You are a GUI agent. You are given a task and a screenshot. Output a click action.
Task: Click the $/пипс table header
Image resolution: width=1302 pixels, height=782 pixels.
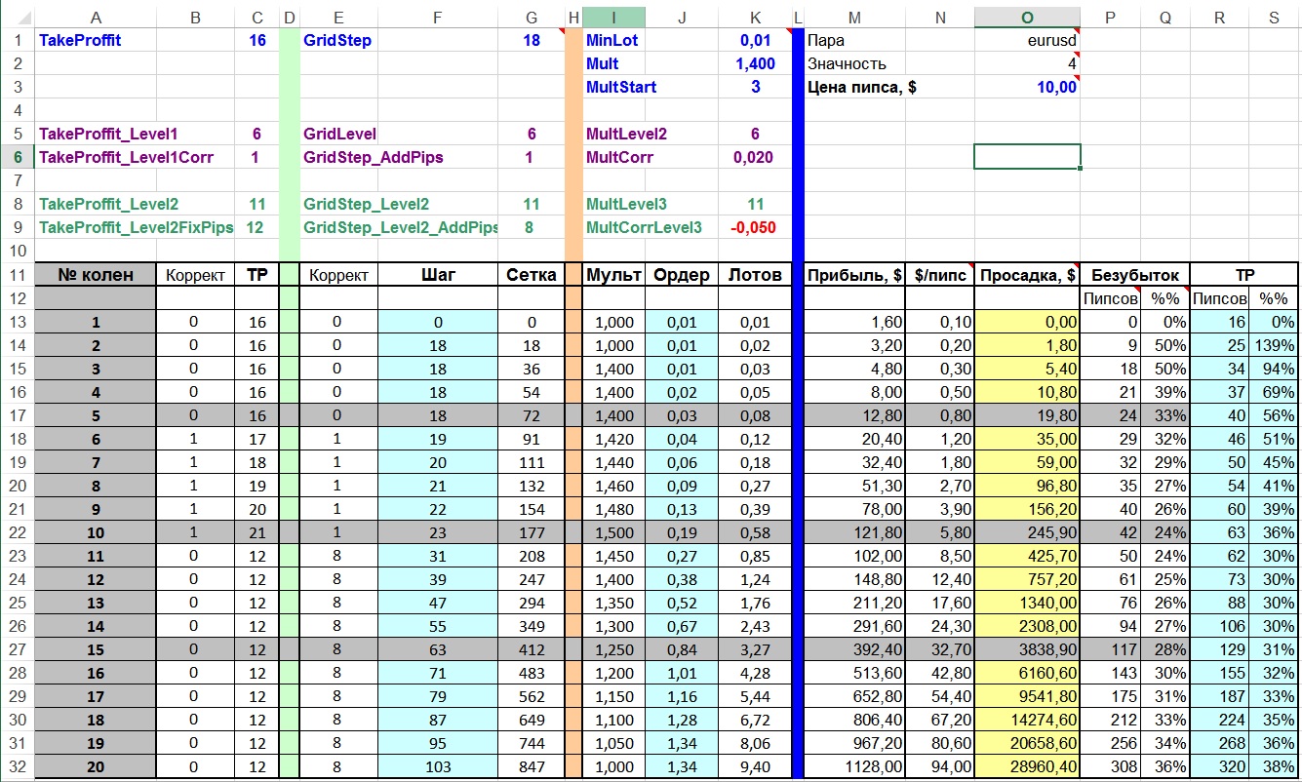pos(939,275)
